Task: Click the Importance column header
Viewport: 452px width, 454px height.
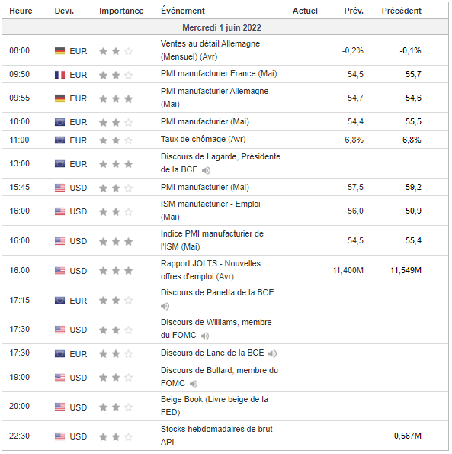Action: pos(121,11)
